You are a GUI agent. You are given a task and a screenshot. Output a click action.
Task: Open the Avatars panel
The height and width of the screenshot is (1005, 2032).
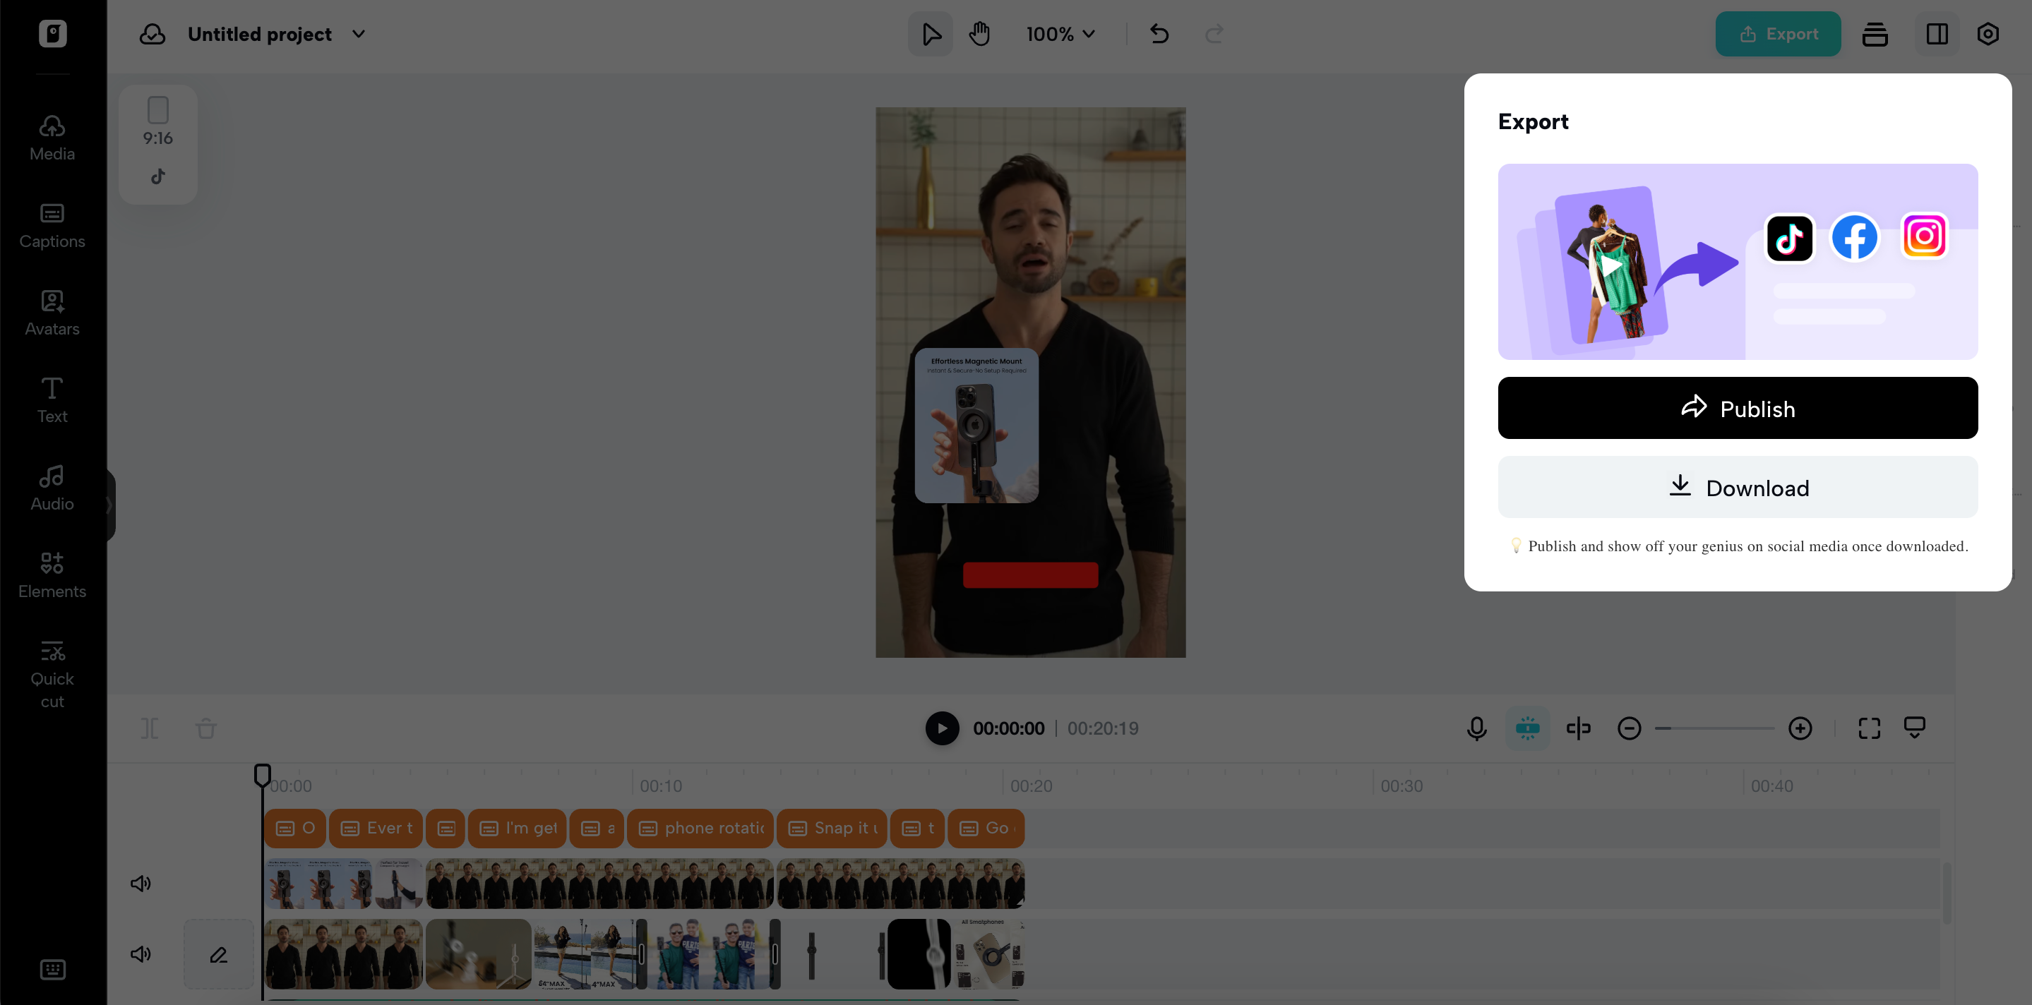[x=52, y=312]
